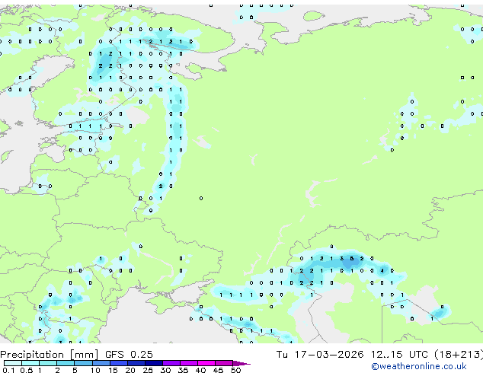Pick the 20–25 mm legend color box

tap(136, 363)
